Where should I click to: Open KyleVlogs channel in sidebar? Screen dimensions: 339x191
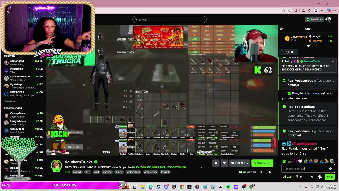click(x=23, y=86)
